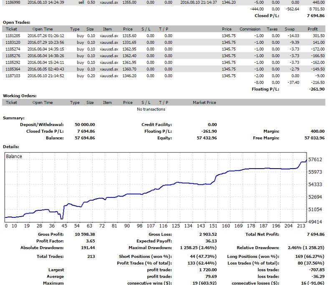Click average loss trade value -36.29

[318, 277]
